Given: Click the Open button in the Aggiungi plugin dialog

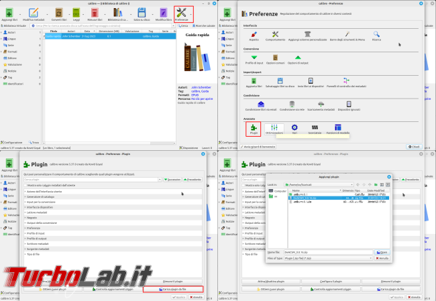Looking at the screenshot, I should pyautogui.click(x=382, y=252).
